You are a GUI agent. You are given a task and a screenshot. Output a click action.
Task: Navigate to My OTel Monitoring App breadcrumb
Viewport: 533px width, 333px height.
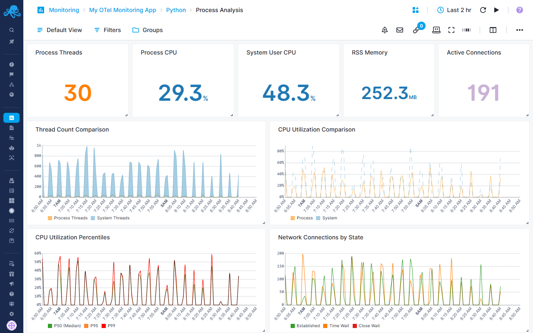[x=122, y=10]
